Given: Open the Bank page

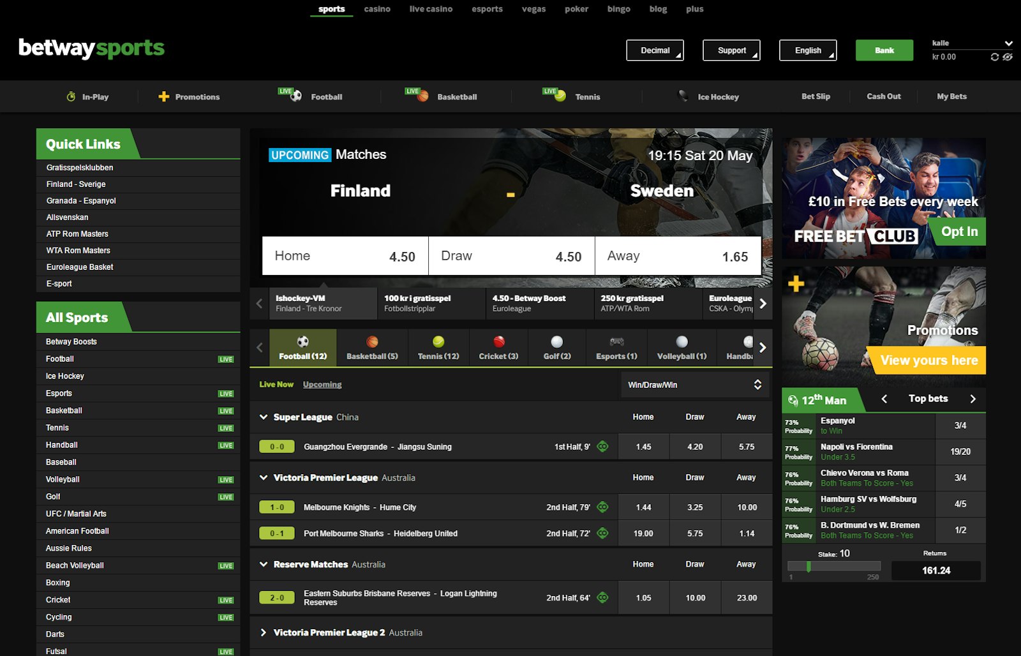Looking at the screenshot, I should pos(884,50).
